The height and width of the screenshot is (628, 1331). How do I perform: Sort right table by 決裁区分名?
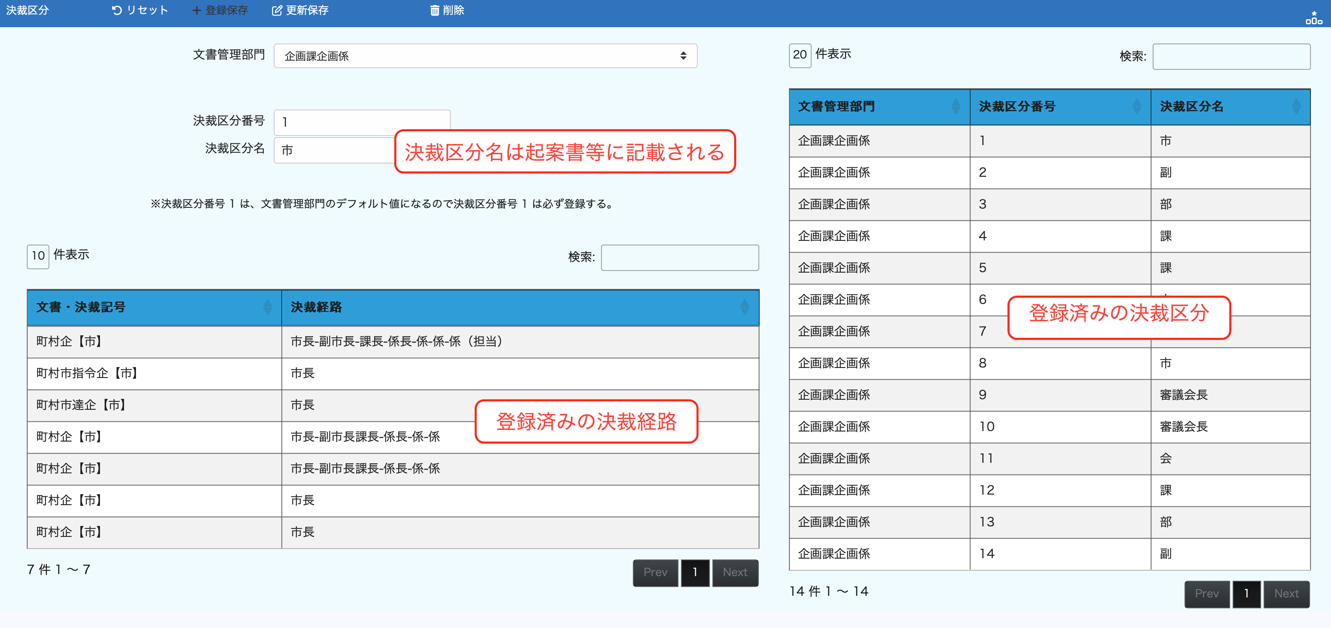pos(1295,106)
